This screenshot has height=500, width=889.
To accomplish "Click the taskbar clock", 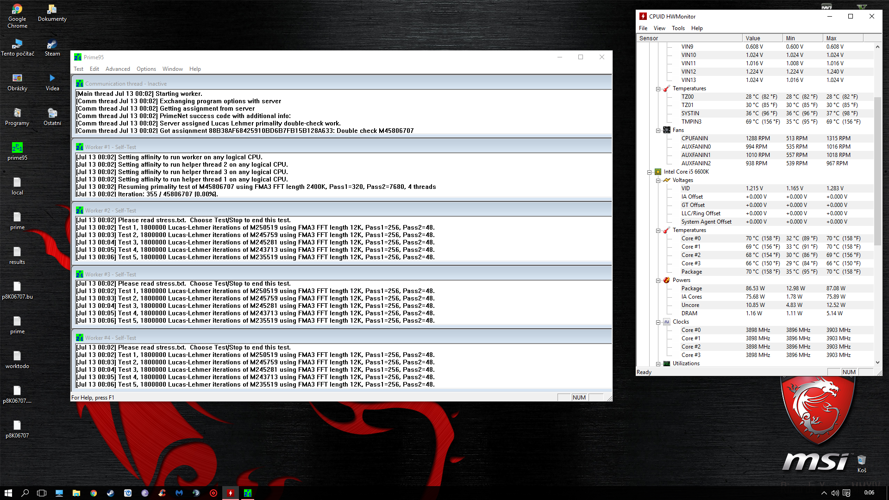I will (869, 493).
